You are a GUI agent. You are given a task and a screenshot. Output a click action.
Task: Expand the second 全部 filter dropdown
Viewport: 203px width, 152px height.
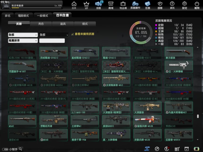54,35
